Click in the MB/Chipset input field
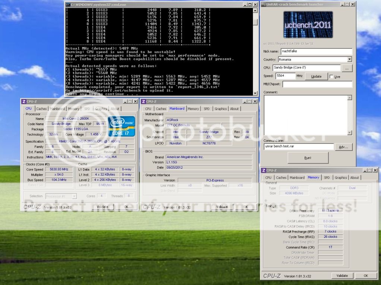Image resolution: width=381 pixels, height=285 pixels. pyautogui.click(x=317, y=84)
